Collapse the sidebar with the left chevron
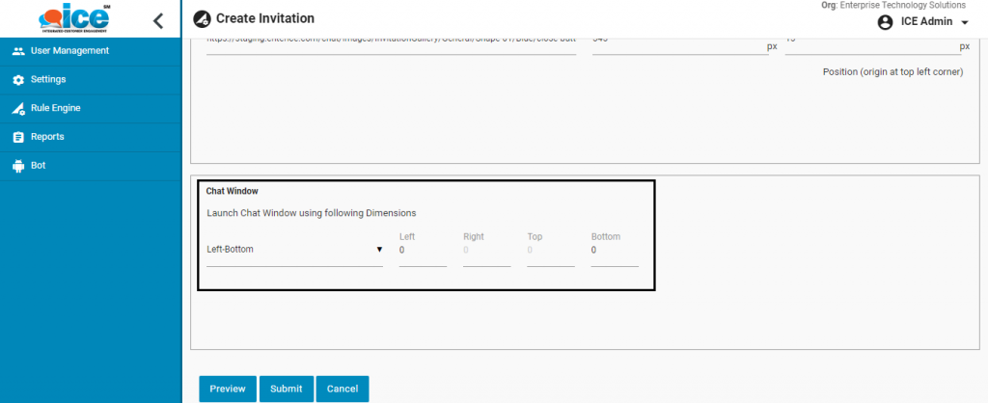 [x=158, y=20]
